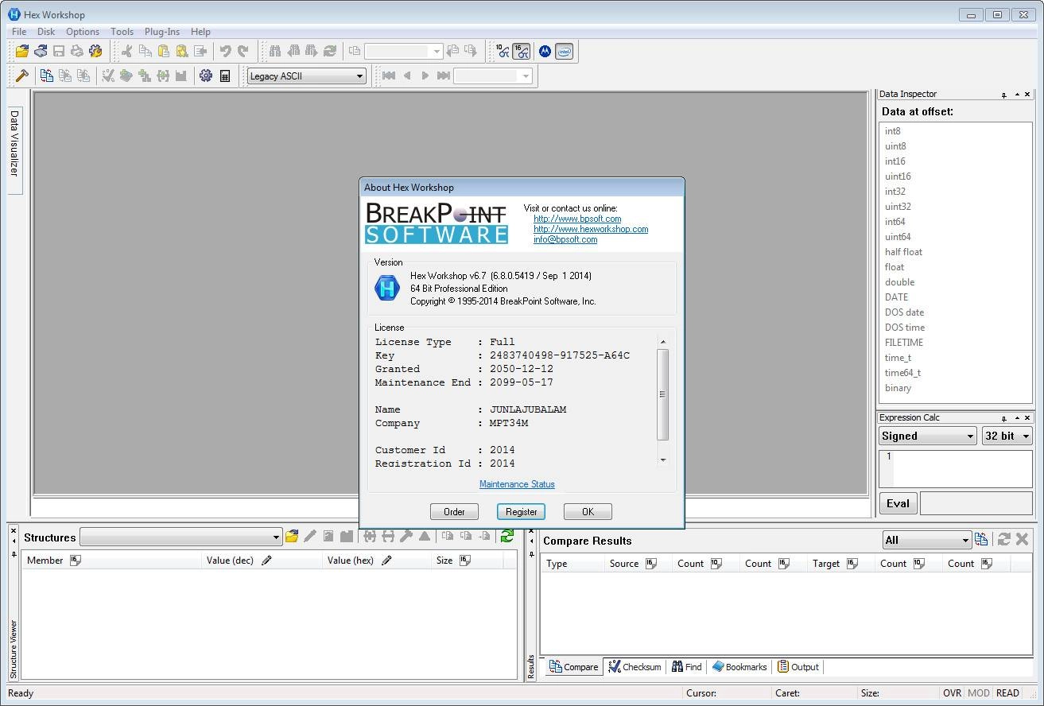This screenshot has width=1044, height=706.
Task: Click the Redo arrow icon
Action: 243,51
